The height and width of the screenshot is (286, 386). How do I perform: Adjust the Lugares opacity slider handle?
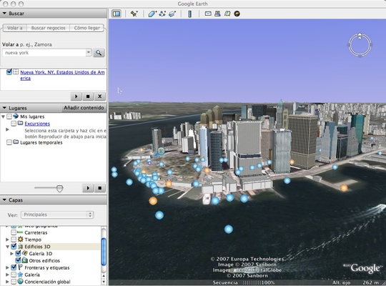tap(59, 189)
